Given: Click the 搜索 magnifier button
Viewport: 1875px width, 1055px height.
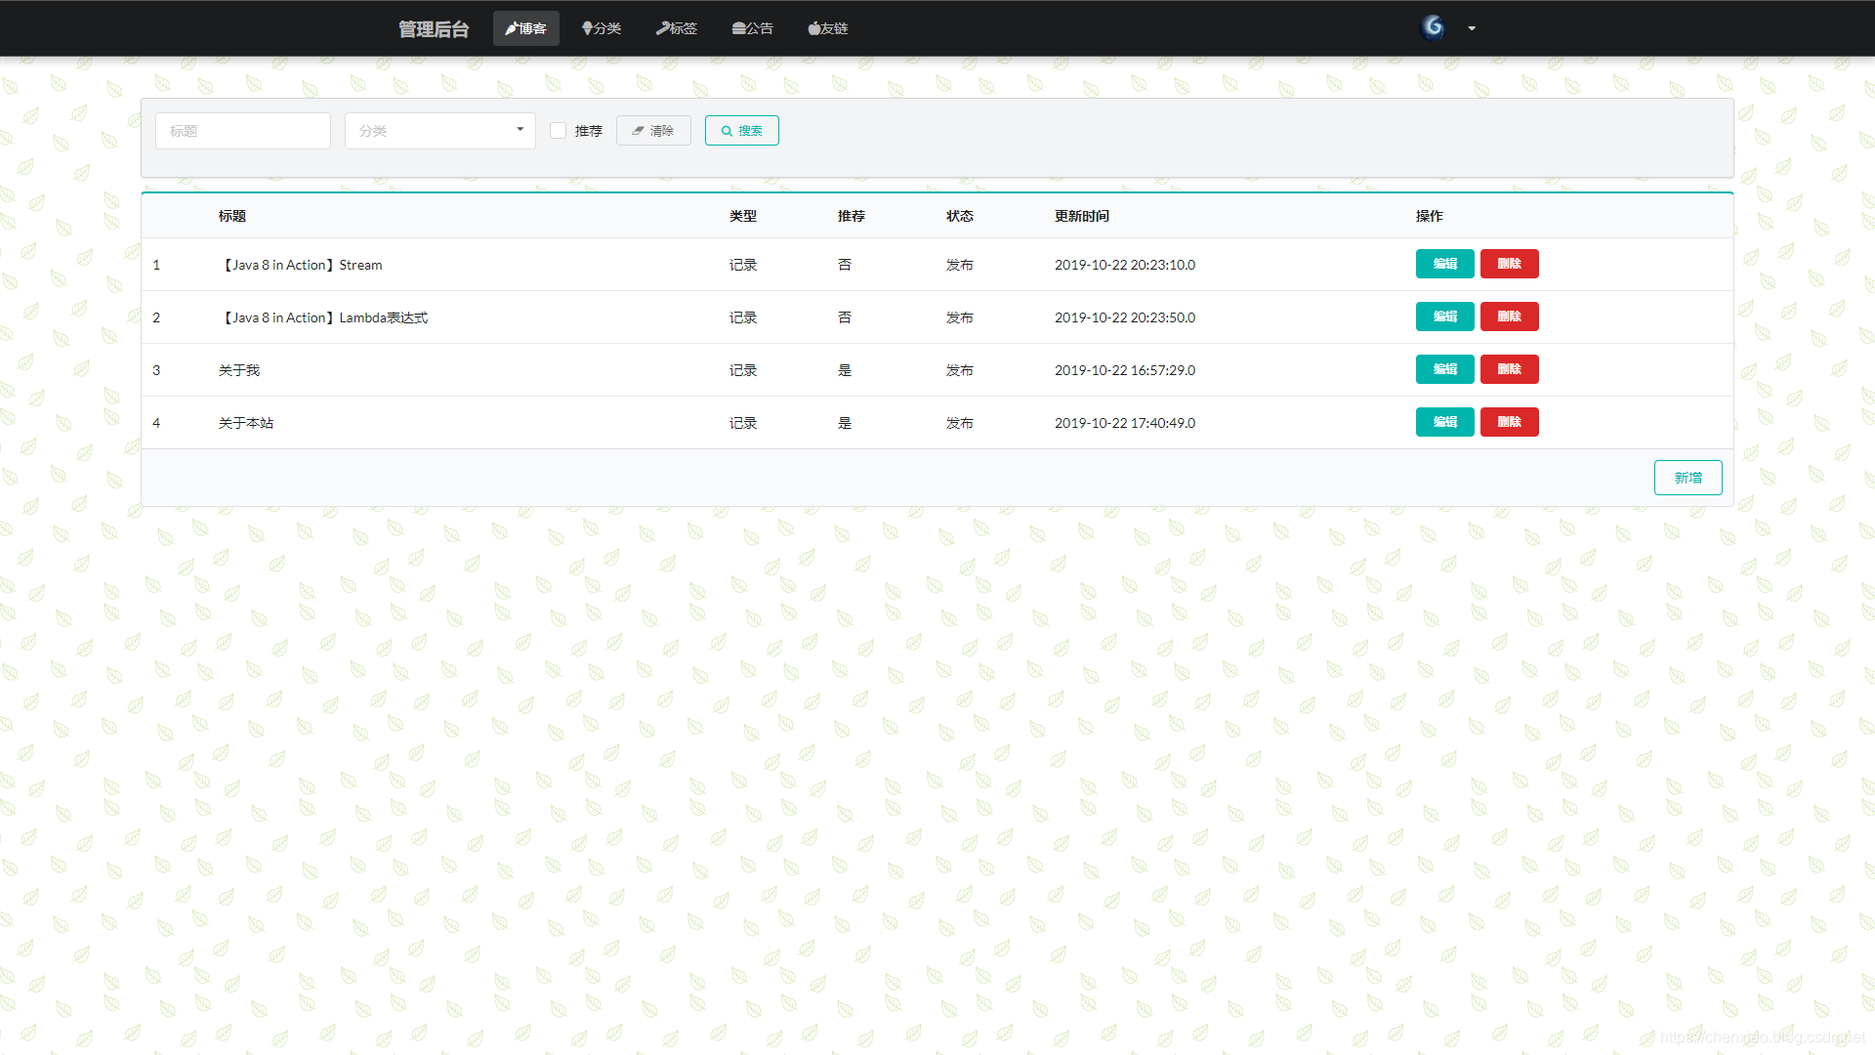Looking at the screenshot, I should [x=741, y=131].
